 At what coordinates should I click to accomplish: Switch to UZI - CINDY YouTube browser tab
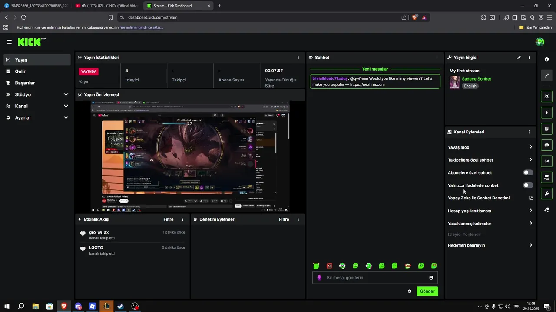pos(106,6)
